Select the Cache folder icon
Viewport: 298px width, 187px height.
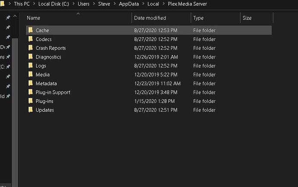pos(31,31)
